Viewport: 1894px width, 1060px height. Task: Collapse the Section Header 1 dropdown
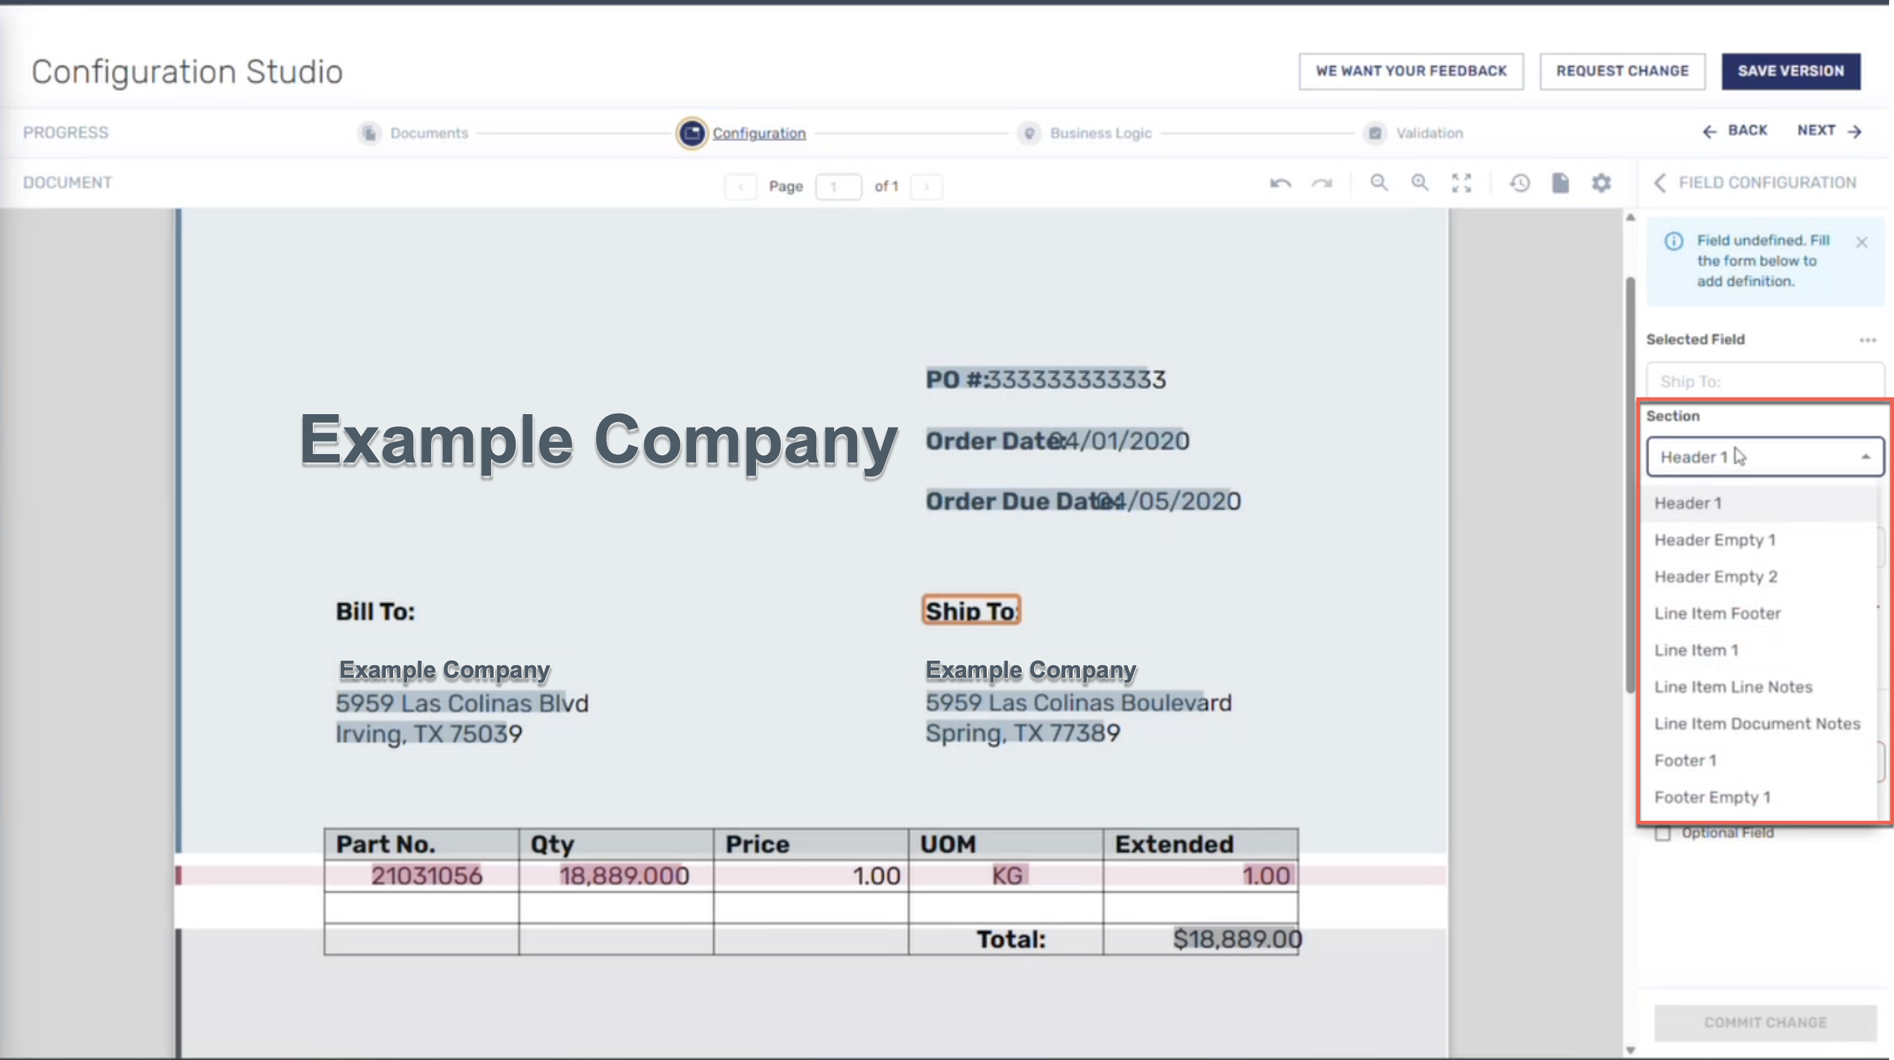(x=1865, y=457)
